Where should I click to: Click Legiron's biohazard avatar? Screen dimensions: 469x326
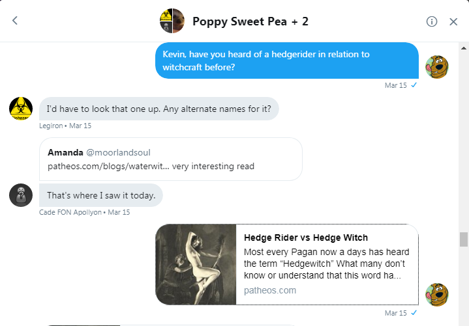pos(21,109)
